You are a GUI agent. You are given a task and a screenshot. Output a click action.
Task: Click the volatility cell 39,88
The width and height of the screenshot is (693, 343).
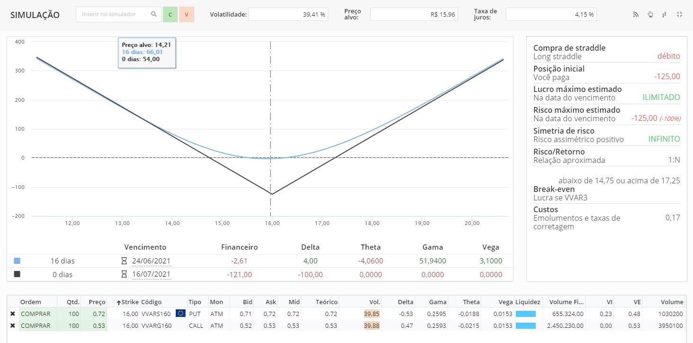[x=372, y=325]
